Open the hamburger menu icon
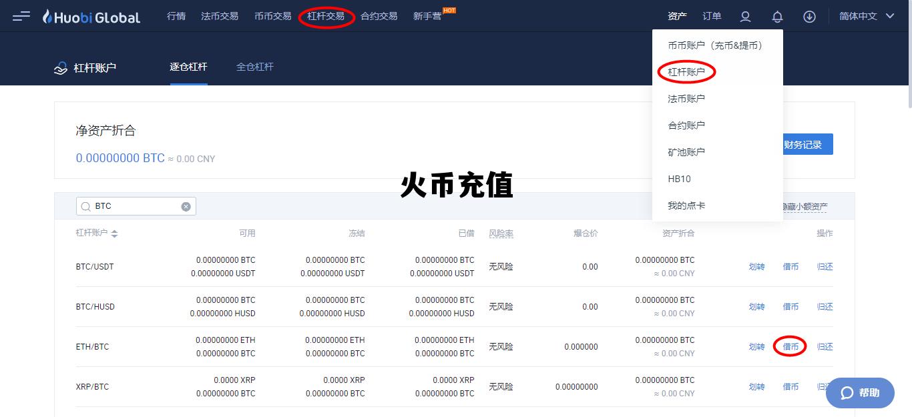The width and height of the screenshot is (912, 417). pyautogui.click(x=21, y=16)
